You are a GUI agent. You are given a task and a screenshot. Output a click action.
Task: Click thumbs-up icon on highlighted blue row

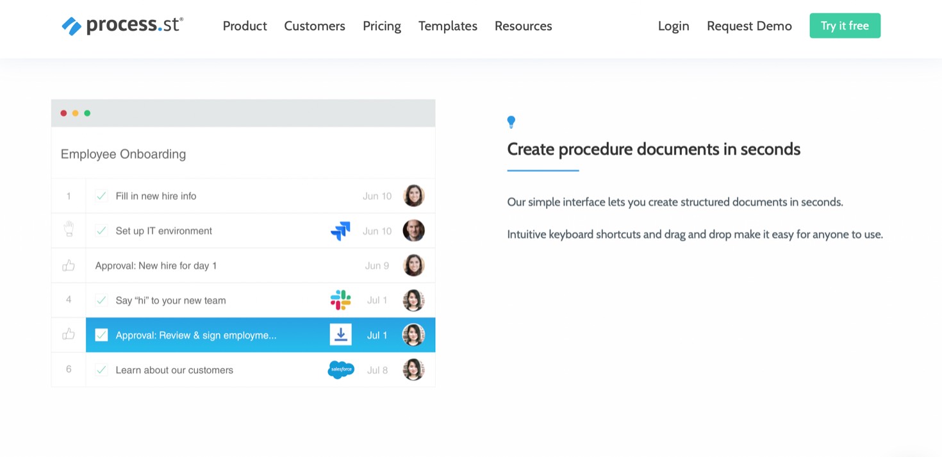click(x=69, y=335)
